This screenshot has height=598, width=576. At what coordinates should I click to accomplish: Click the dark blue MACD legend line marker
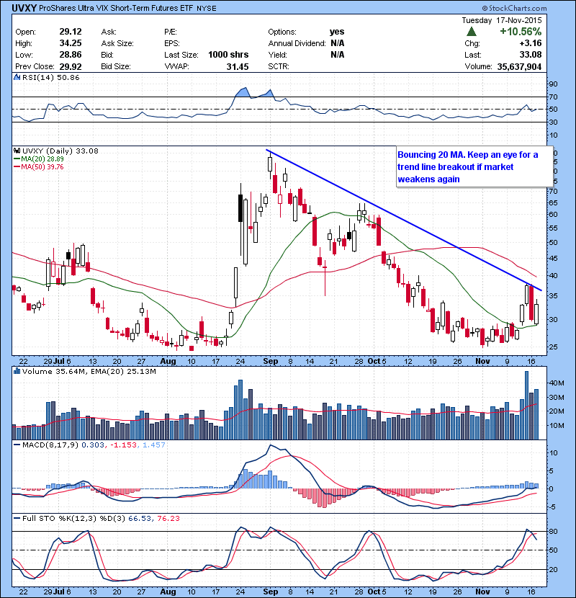(x=17, y=445)
